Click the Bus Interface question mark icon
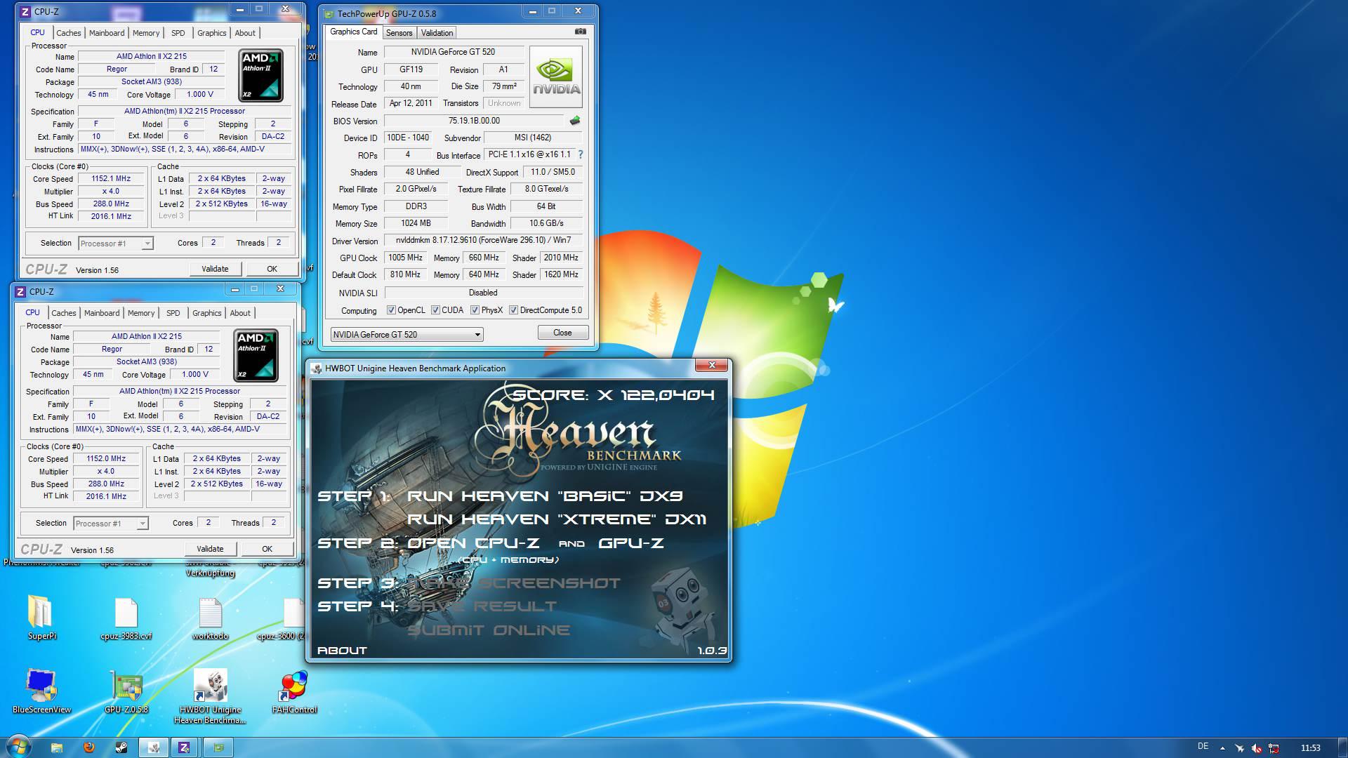 tap(580, 154)
